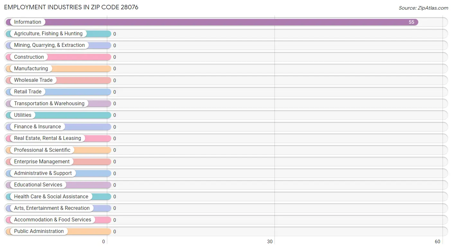
Task: Click the Public Administration label
Action: click(39, 231)
